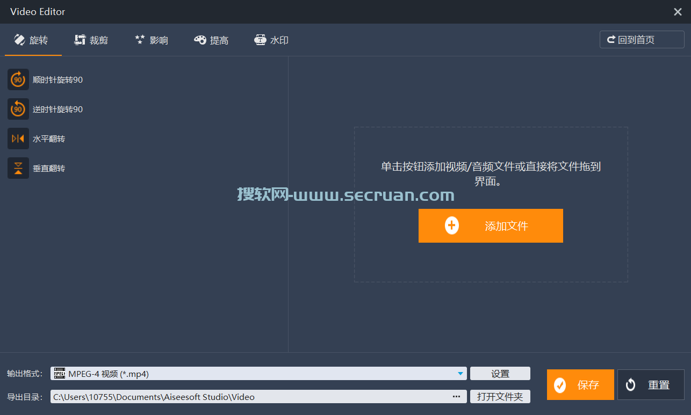Screen dimensions: 691x415
Task: Click the rotate 90 clockwise icon
Action: click(18, 79)
